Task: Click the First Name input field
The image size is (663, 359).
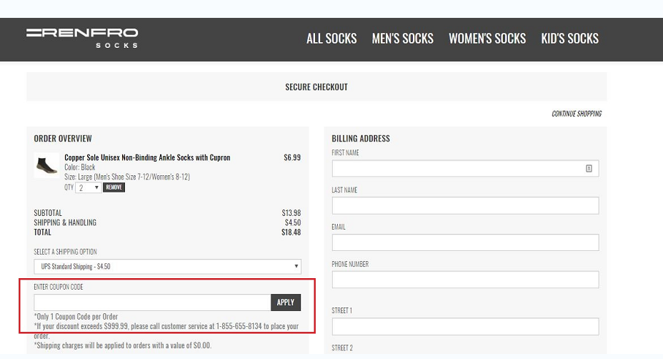Action: tap(465, 169)
